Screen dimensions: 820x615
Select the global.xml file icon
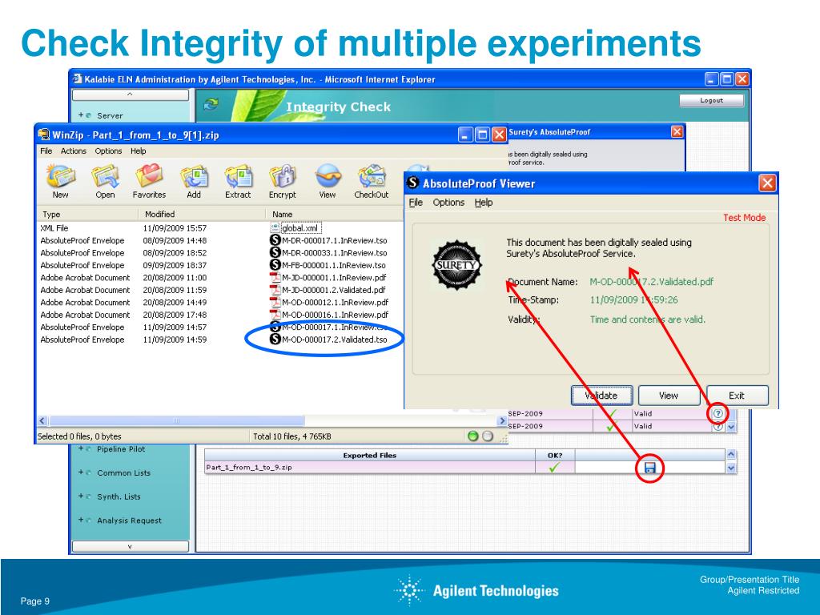pyautogui.click(x=275, y=228)
